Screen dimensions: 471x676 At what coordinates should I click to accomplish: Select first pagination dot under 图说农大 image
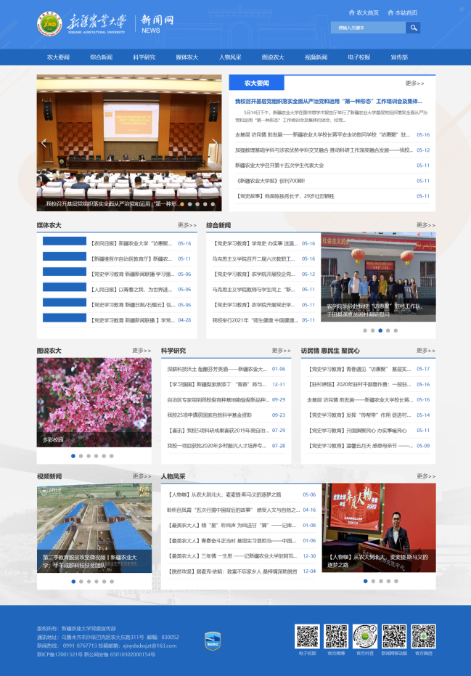point(73,456)
